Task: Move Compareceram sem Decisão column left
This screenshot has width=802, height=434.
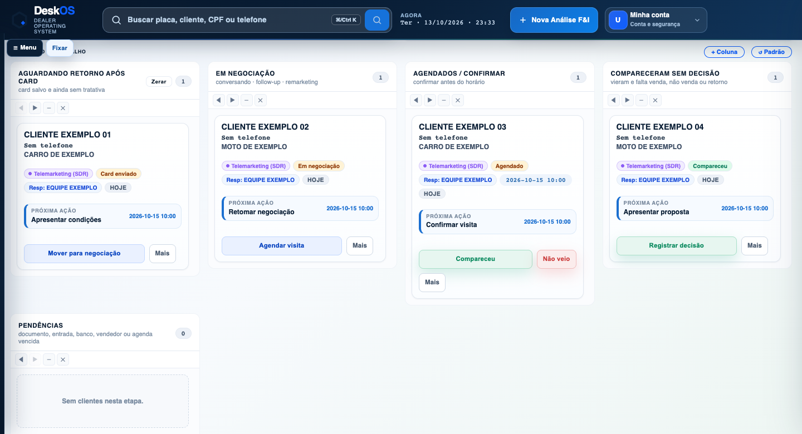Action: pos(614,100)
